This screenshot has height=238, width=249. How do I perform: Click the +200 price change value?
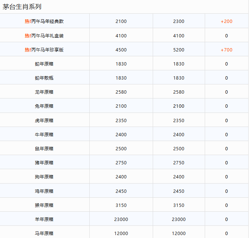pyautogui.click(x=226, y=21)
